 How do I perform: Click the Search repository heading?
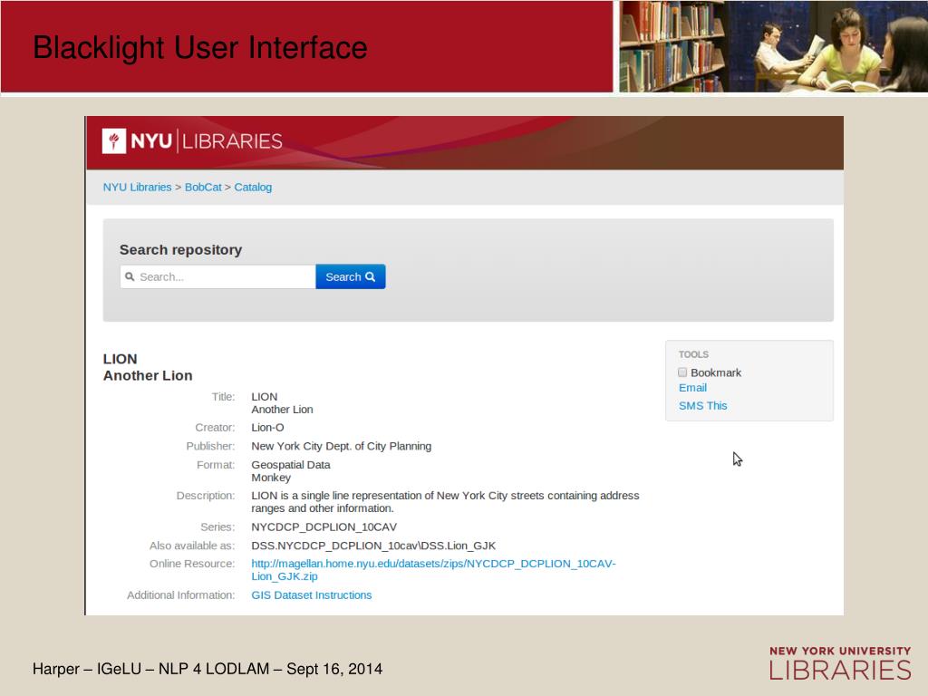coord(180,250)
